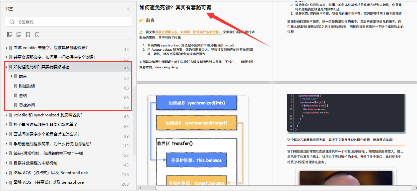The width and height of the screenshot is (417, 191).
Task: Click bookmark icon beside 换个角度理解线程生命周期
Action: [x=10, y=125]
